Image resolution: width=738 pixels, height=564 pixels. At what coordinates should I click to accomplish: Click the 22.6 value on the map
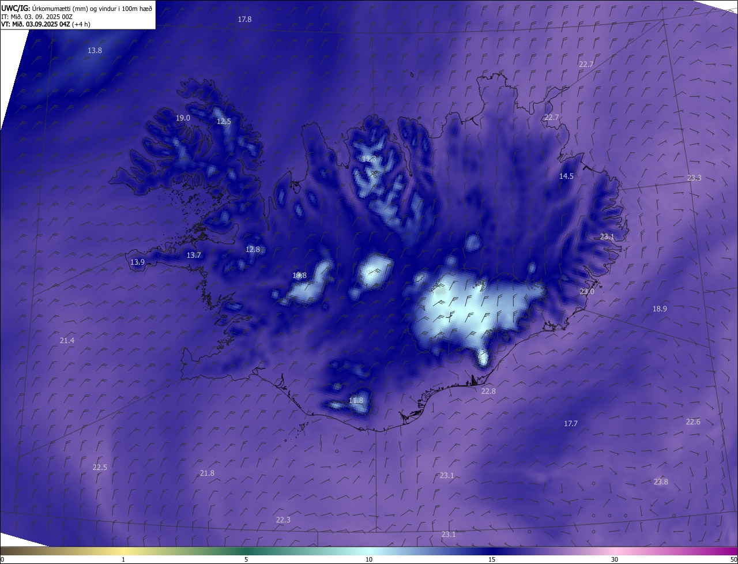click(x=693, y=422)
